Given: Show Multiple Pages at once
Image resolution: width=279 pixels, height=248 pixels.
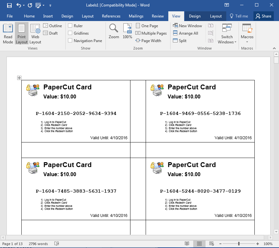Looking at the screenshot, I should (x=151, y=33).
